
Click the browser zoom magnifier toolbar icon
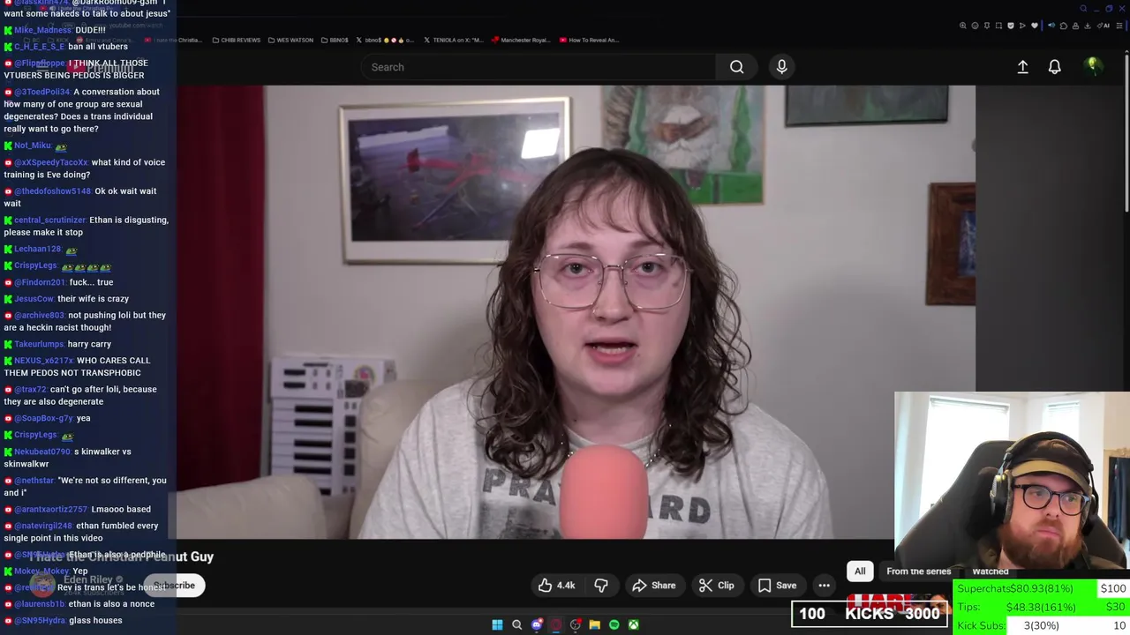coord(963,26)
